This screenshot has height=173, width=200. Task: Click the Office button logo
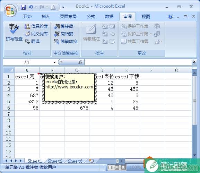tap(10, 11)
